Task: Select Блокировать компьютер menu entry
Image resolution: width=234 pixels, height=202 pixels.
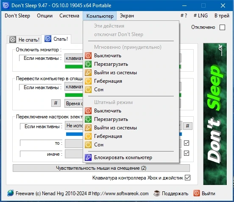Action: 131,157
